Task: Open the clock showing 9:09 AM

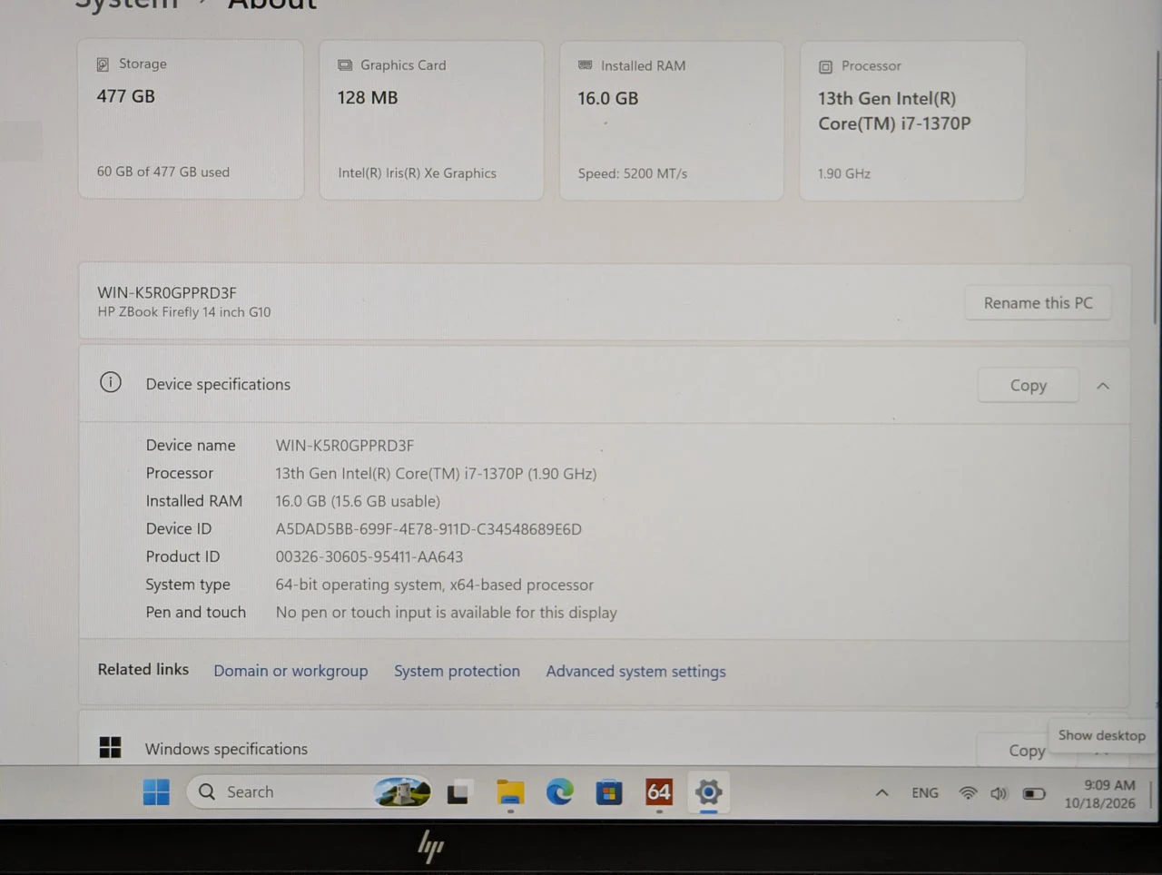Action: pyautogui.click(x=1099, y=793)
